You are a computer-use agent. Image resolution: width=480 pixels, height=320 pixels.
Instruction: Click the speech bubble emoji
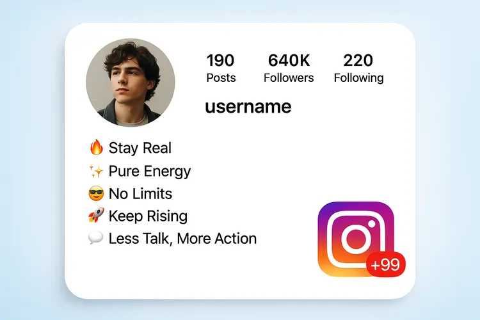(x=96, y=238)
